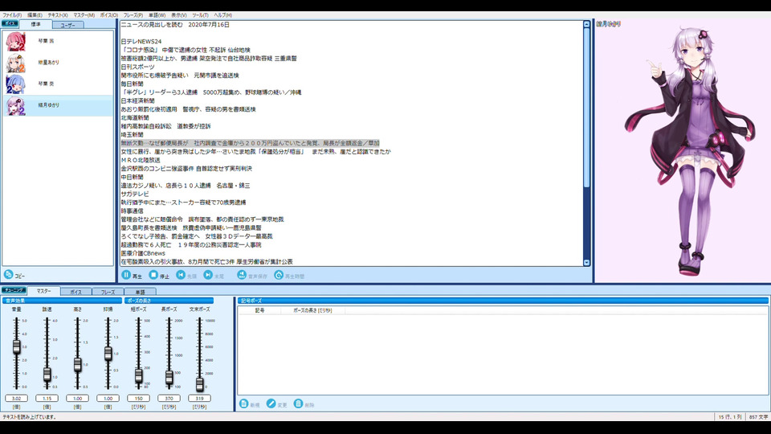Screen dimensions: 771x434
Task: Click the ポーズの長さ [ミリ秒] column header
Action: 312,310
